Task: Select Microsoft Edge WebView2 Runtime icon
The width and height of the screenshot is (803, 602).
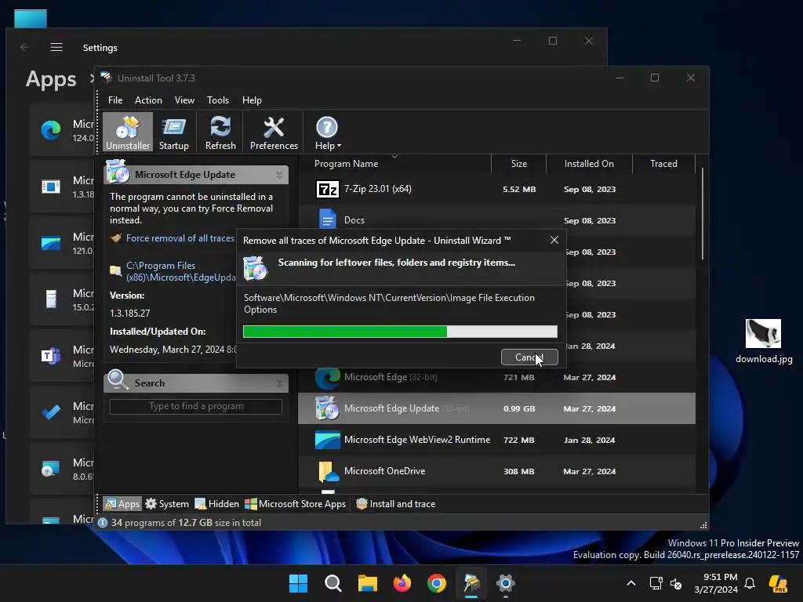Action: pos(327,441)
